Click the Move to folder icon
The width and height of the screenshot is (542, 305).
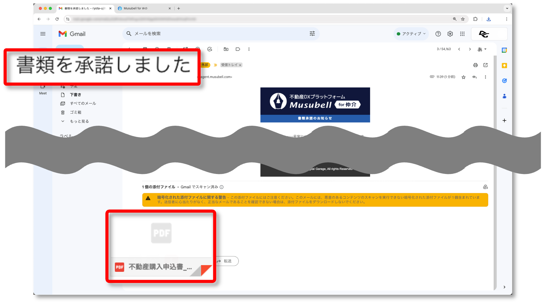pyautogui.click(x=226, y=49)
